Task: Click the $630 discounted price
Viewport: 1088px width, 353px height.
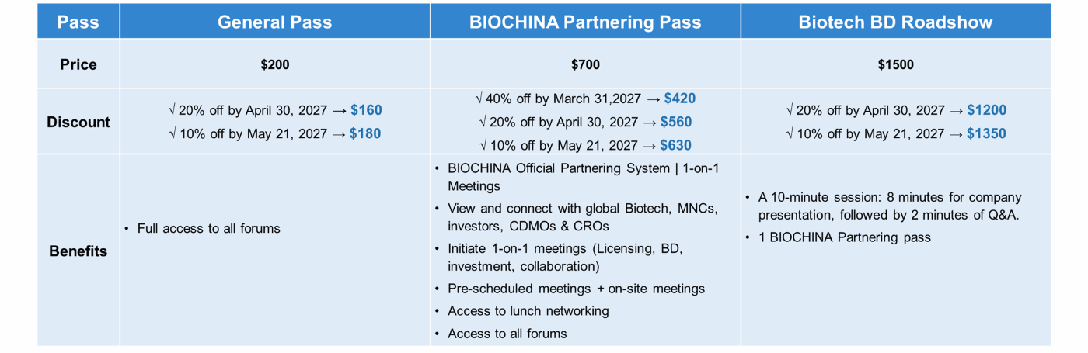Action: (676, 145)
